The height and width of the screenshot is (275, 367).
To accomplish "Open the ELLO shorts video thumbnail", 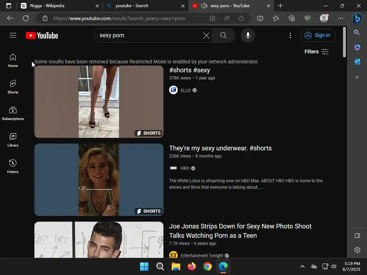I will click(x=99, y=102).
